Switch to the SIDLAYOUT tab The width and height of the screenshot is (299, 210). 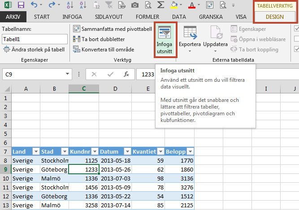click(108, 17)
